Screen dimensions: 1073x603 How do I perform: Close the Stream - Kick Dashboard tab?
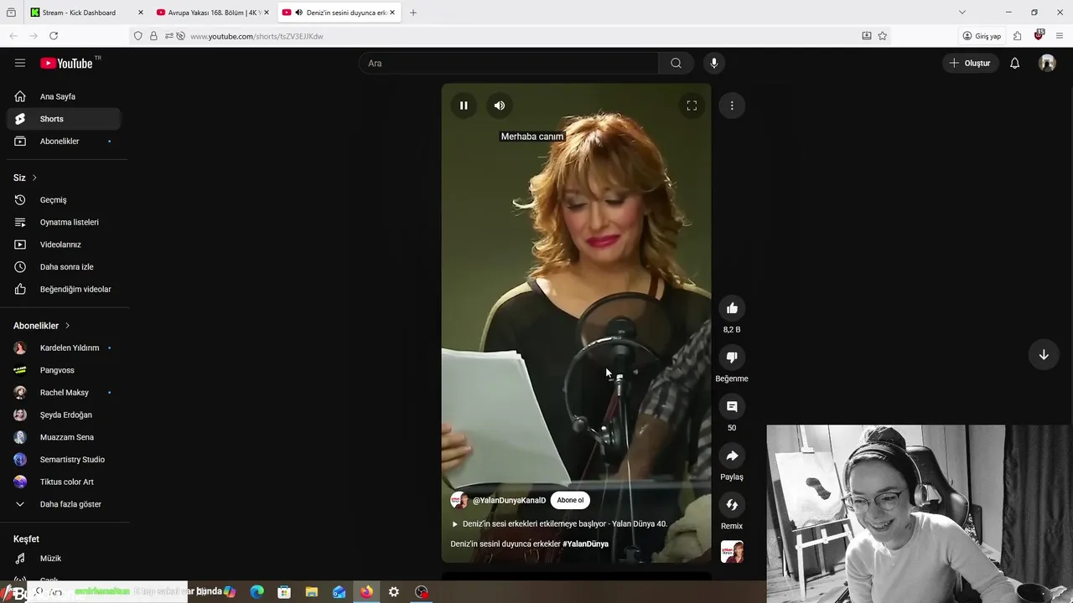pos(140,13)
